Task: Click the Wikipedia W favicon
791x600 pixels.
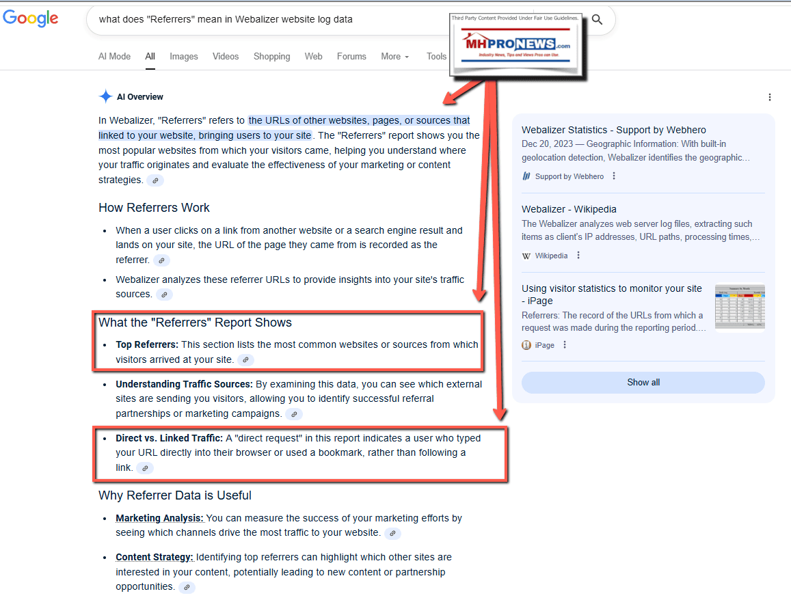Action: (x=526, y=256)
